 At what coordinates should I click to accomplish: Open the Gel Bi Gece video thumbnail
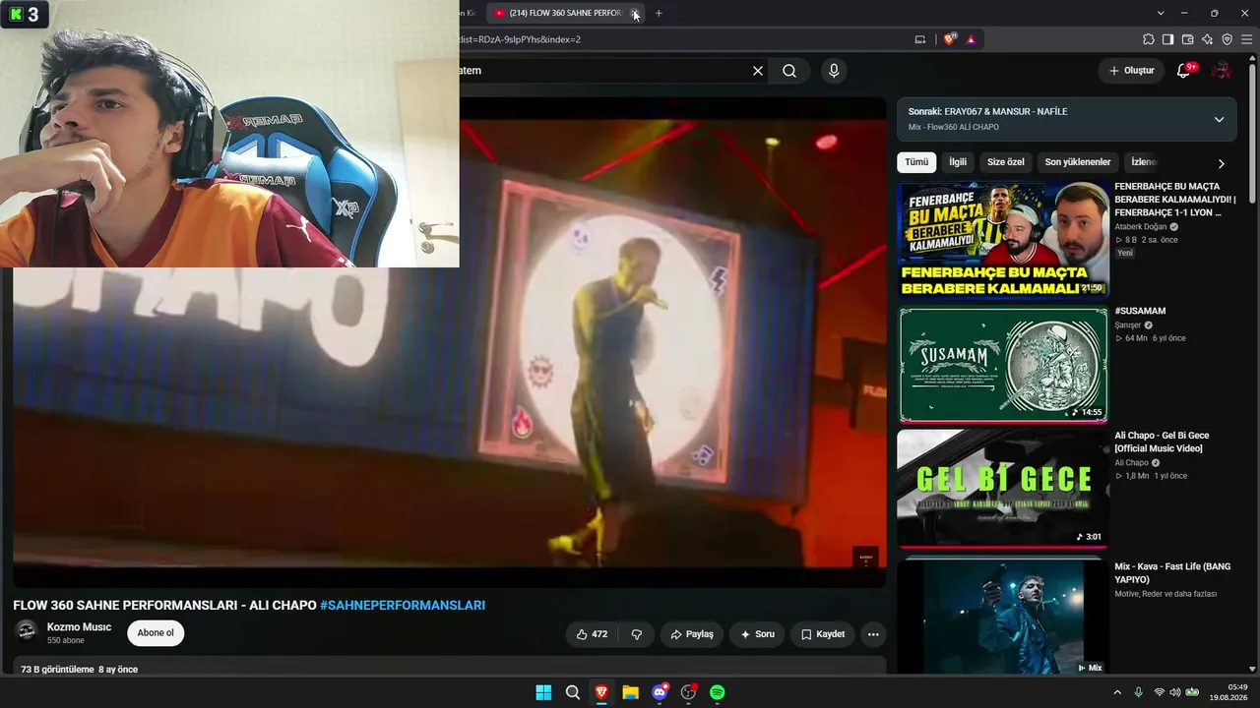1003,489
